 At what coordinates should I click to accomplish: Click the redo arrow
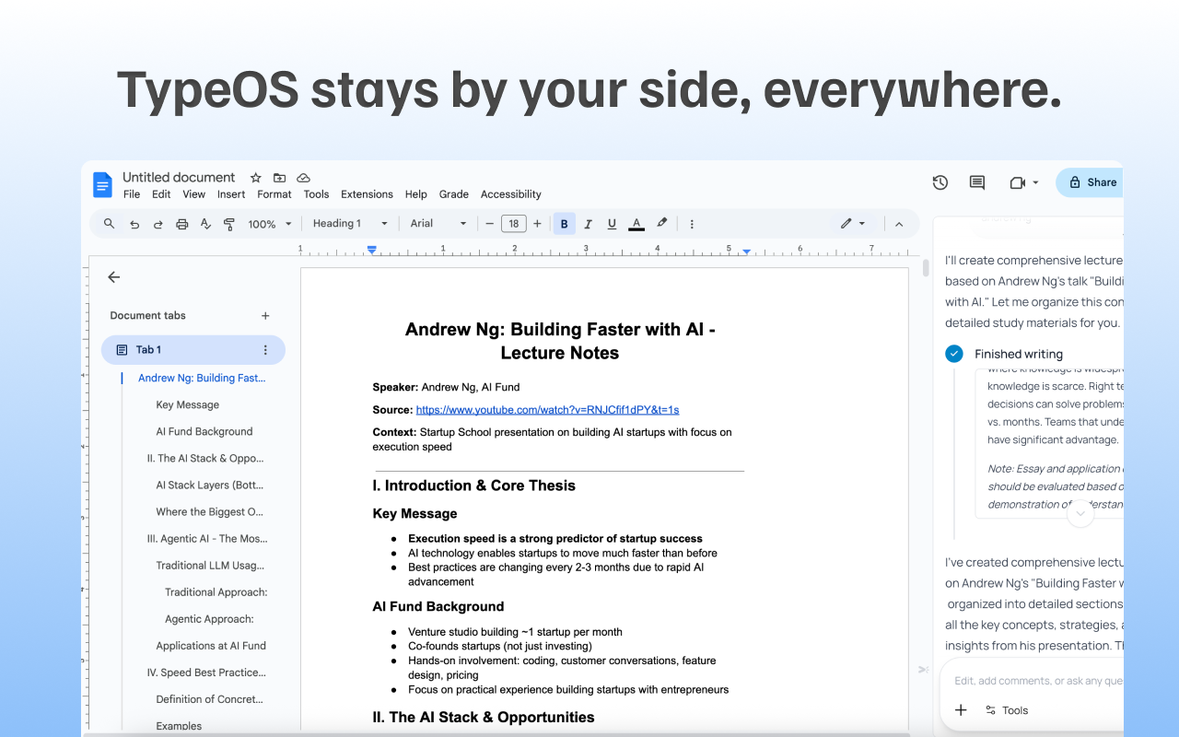point(158,224)
